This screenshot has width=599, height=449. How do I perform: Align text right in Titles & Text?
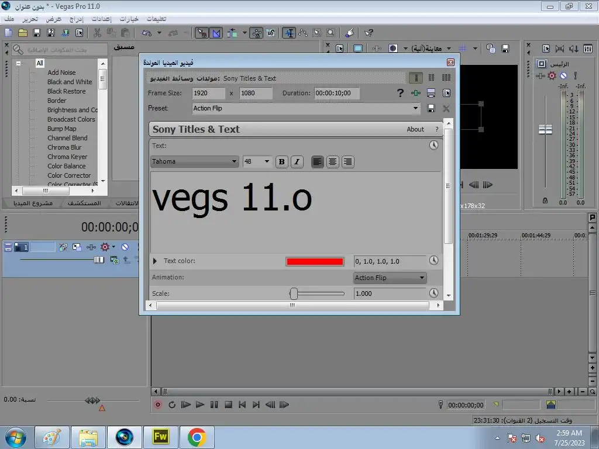point(347,162)
